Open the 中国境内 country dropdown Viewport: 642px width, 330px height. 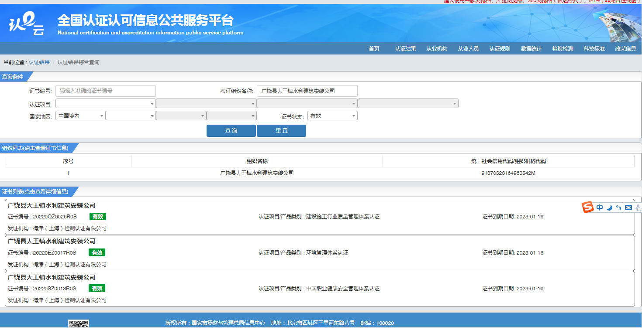80,116
